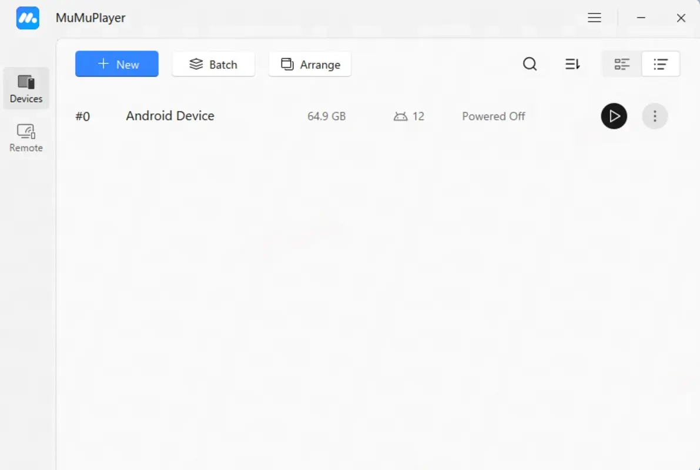Minimize the MuMuPlayer window

(641, 18)
